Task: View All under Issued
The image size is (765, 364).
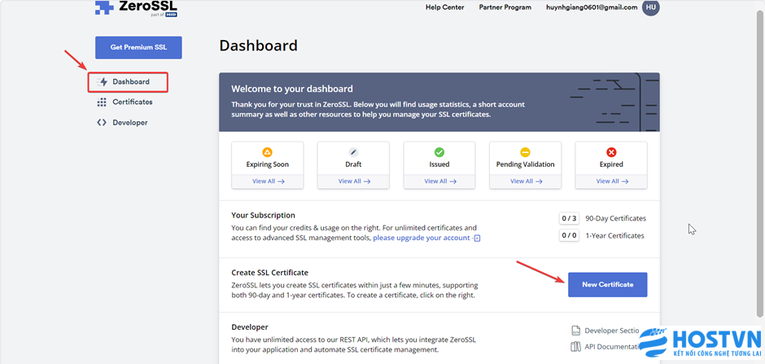Action: (439, 181)
